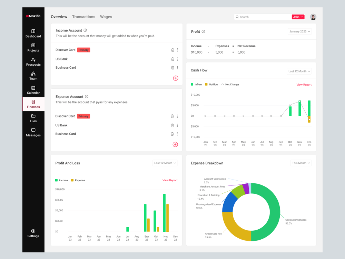The image size is (345, 259).
Task: Toggle the Net Change legend marker
Action: pyautogui.click(x=223, y=84)
